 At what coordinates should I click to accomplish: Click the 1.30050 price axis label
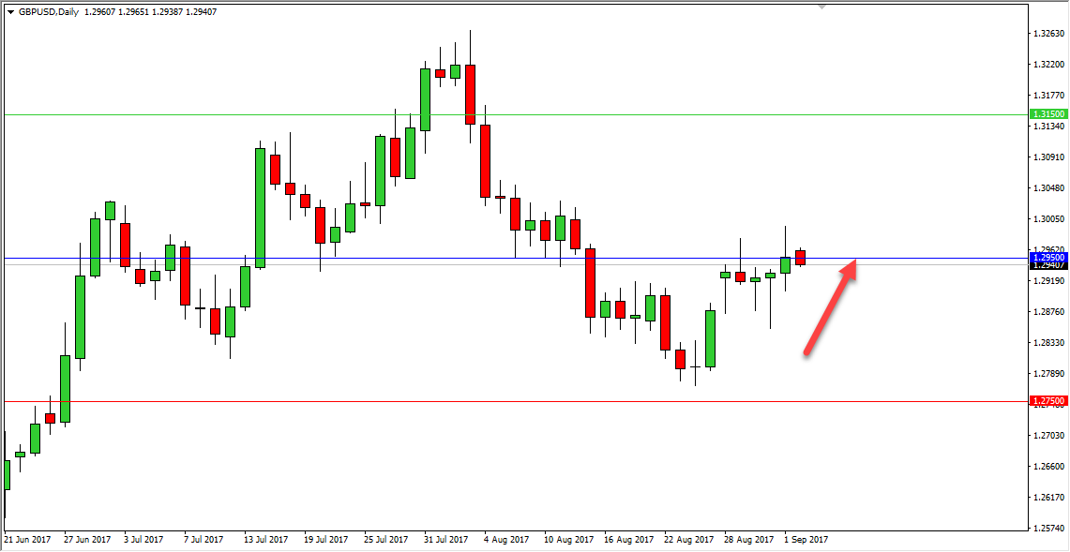(1048, 219)
